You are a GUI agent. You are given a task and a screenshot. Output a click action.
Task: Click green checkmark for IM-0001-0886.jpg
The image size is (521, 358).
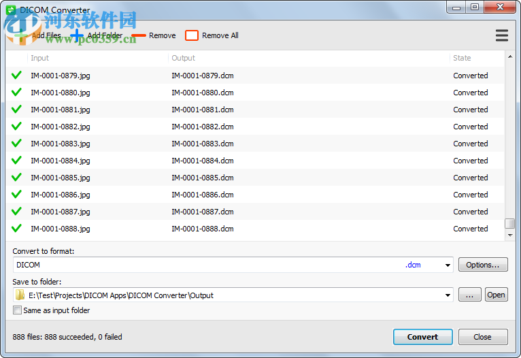(16, 194)
